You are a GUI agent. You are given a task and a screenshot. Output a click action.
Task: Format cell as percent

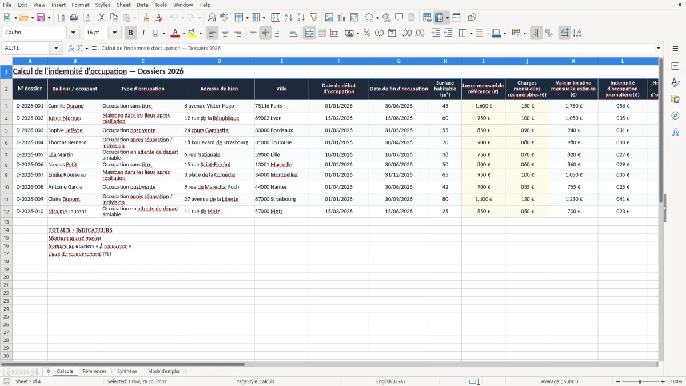[x=366, y=33]
